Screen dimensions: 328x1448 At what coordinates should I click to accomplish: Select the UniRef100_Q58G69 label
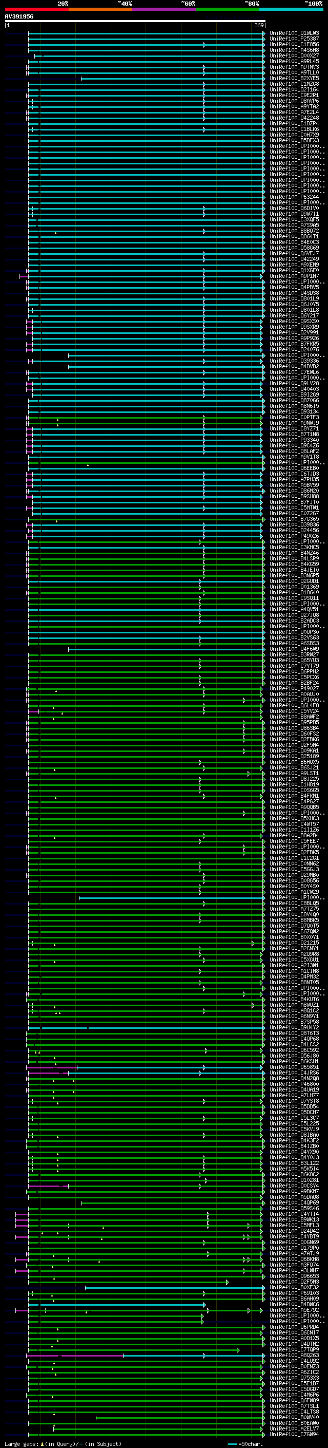294,248
